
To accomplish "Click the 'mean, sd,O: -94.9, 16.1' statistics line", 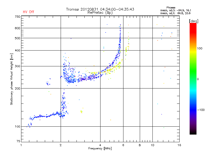I will click(175, 10).
